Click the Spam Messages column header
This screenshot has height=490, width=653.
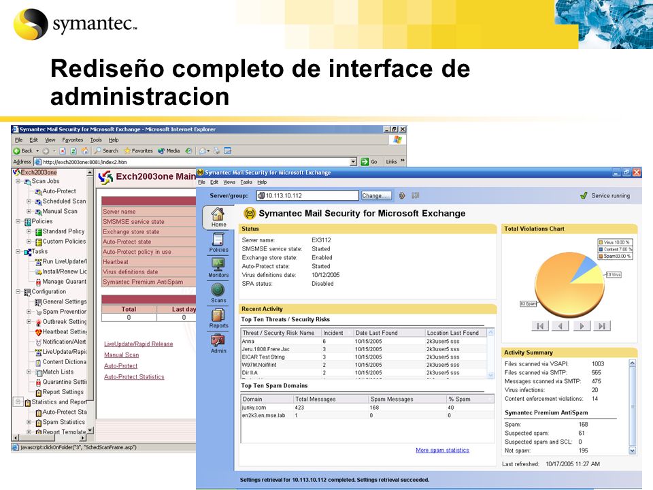click(407, 399)
